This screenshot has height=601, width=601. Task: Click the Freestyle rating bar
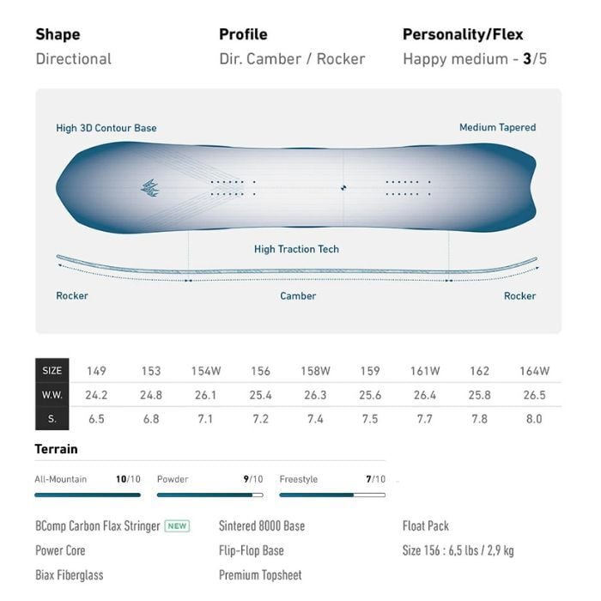click(x=332, y=495)
